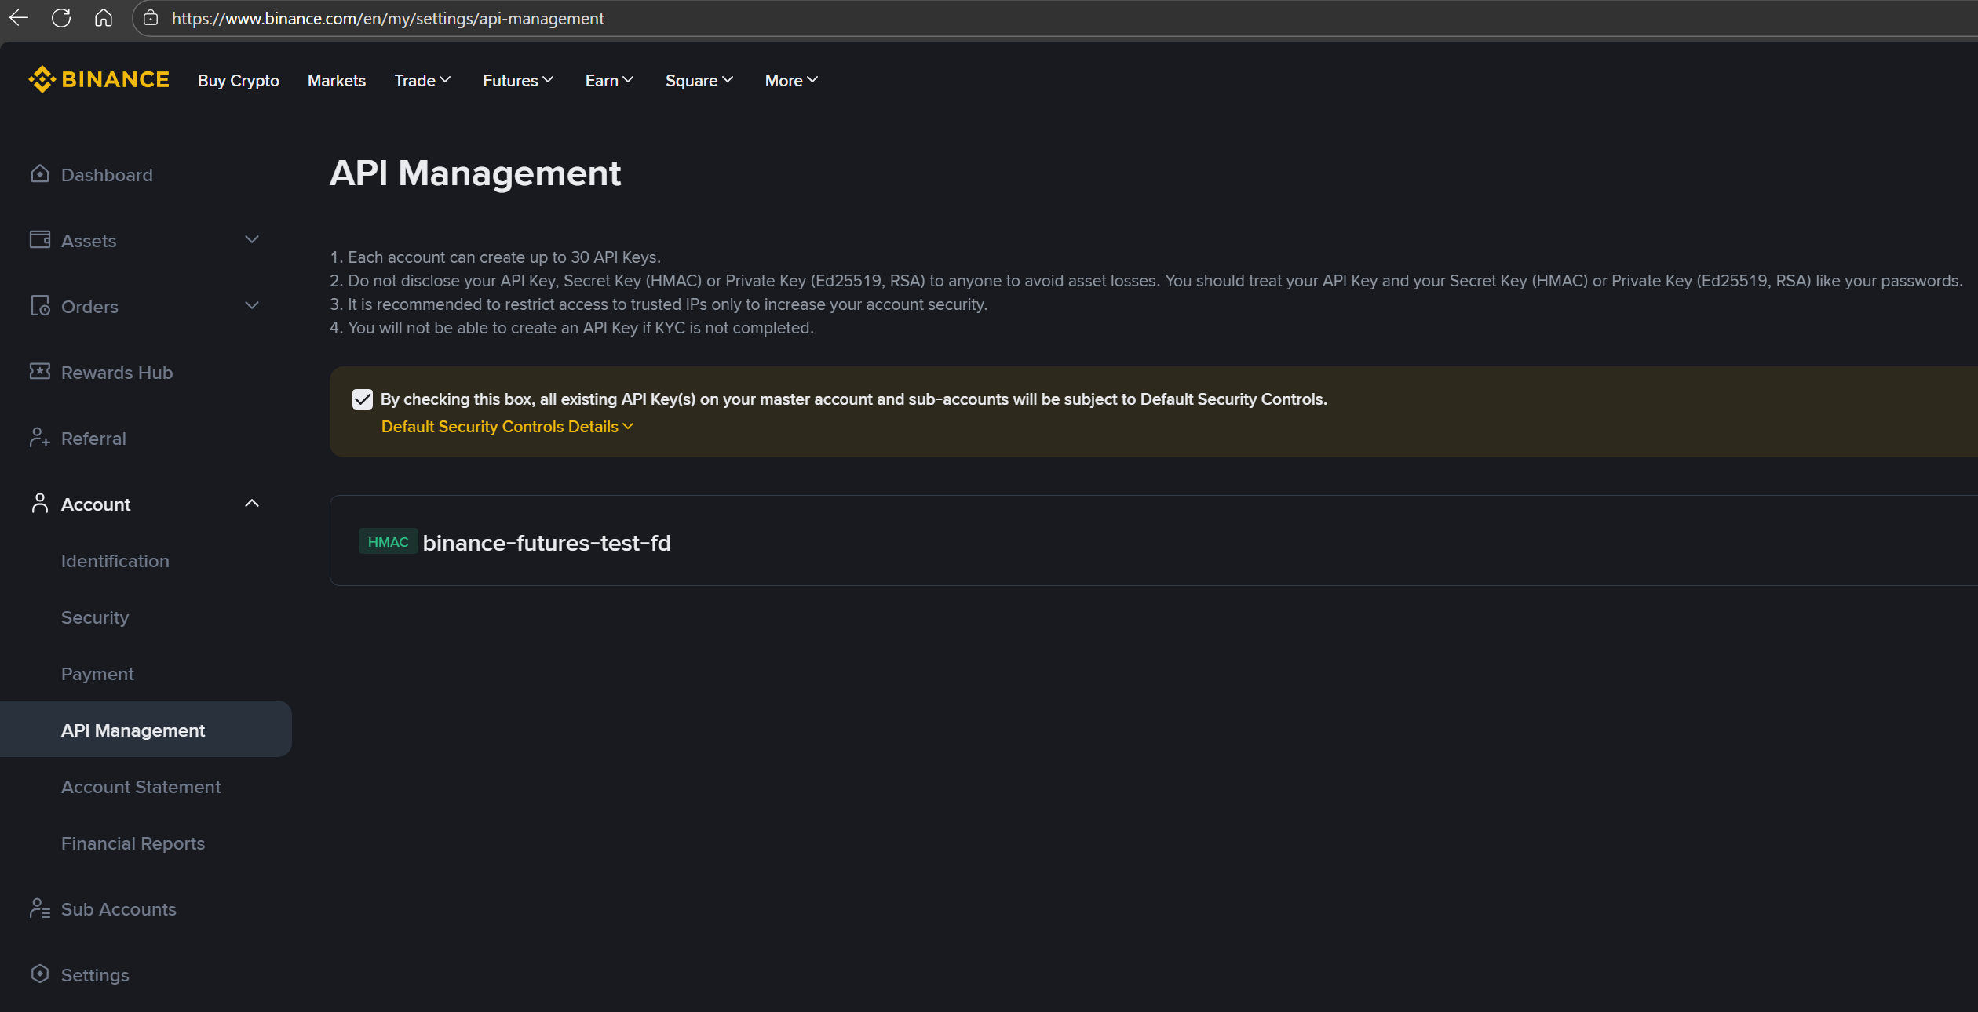Switch to the Markets menu item

(x=336, y=80)
